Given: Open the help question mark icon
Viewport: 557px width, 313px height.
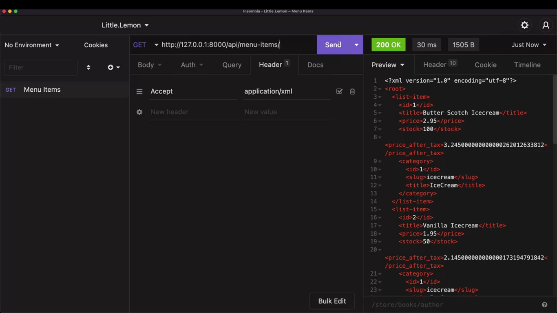Looking at the screenshot, I should pos(544,305).
